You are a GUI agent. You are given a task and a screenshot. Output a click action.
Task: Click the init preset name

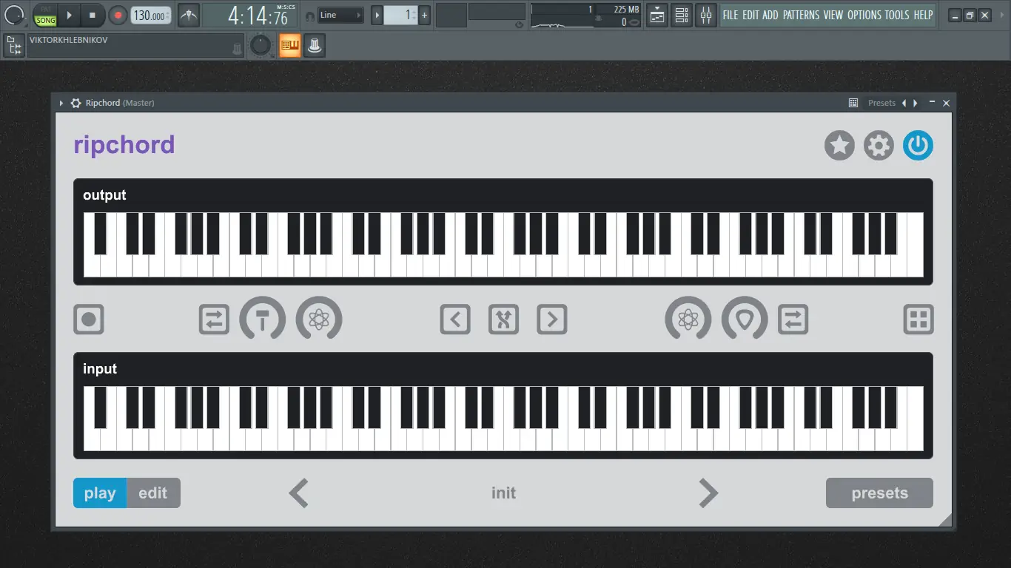pos(503,493)
